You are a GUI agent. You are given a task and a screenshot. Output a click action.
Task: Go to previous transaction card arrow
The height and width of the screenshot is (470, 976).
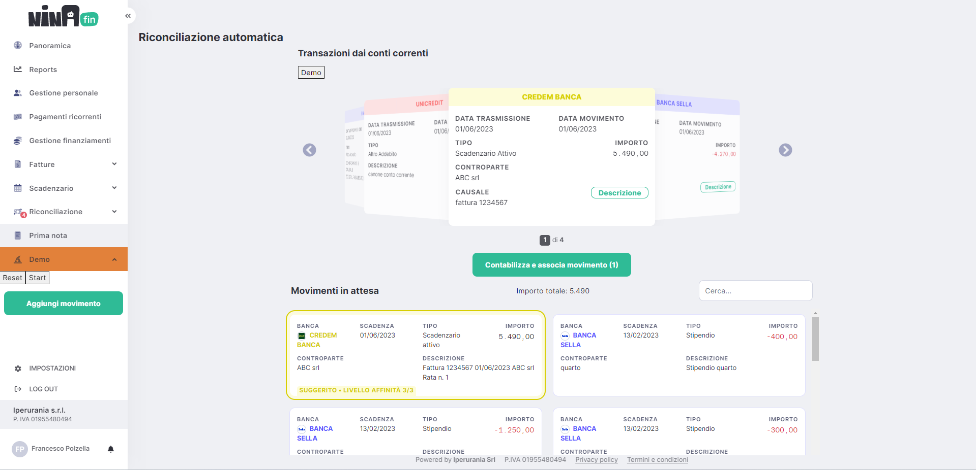point(309,150)
